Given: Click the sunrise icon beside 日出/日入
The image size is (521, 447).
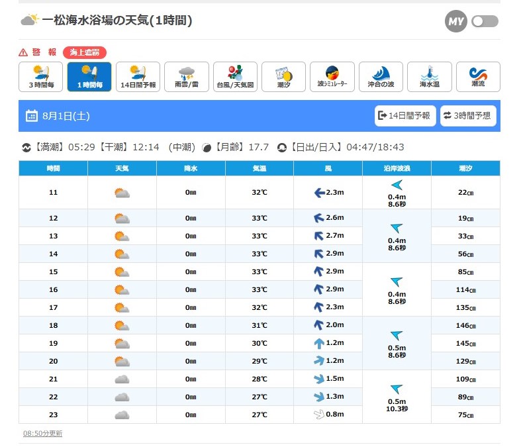Looking at the screenshot, I should click(x=282, y=148).
